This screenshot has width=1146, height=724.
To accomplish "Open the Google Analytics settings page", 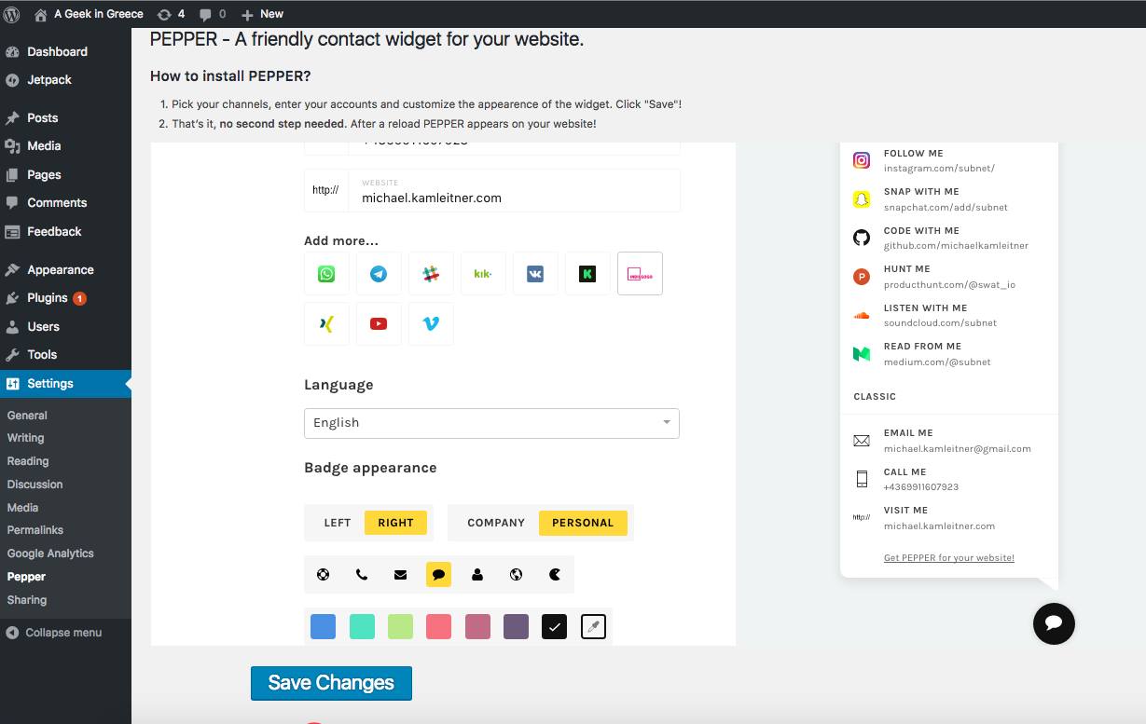I will (x=50, y=553).
